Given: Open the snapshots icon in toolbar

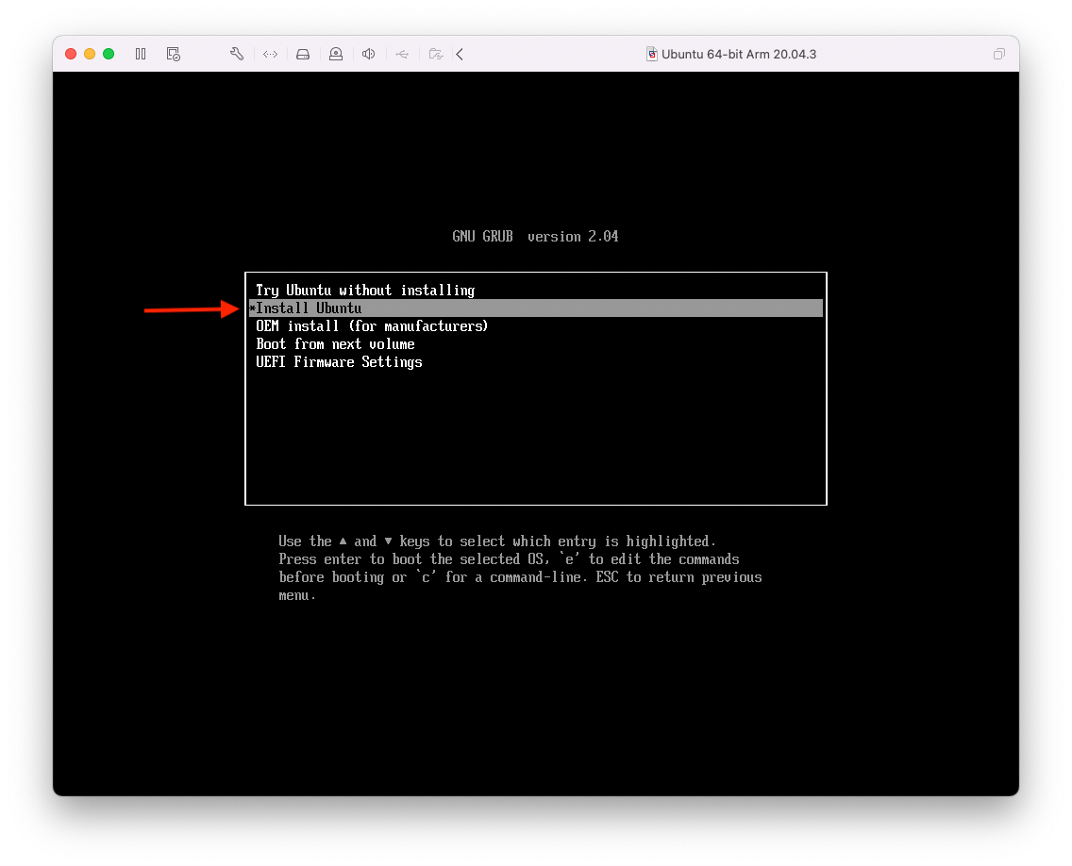Looking at the screenshot, I should pos(173,54).
